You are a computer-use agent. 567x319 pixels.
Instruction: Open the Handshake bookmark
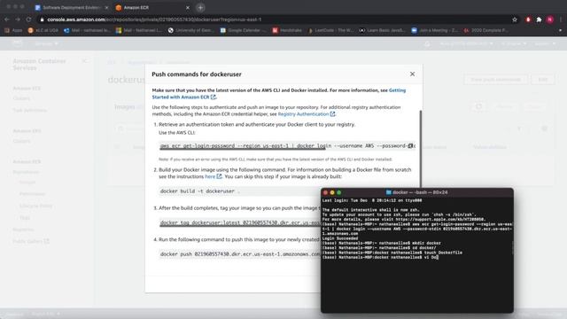(x=287, y=30)
